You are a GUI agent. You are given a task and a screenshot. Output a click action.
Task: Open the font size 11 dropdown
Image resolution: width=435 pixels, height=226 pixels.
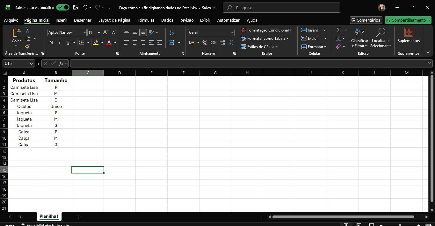pos(99,32)
